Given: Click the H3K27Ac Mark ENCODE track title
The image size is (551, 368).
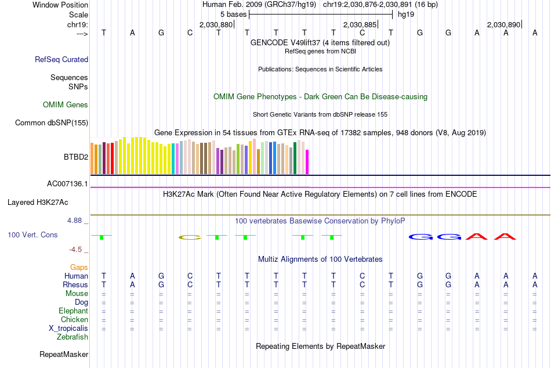Looking at the screenshot, I should [x=320, y=194].
